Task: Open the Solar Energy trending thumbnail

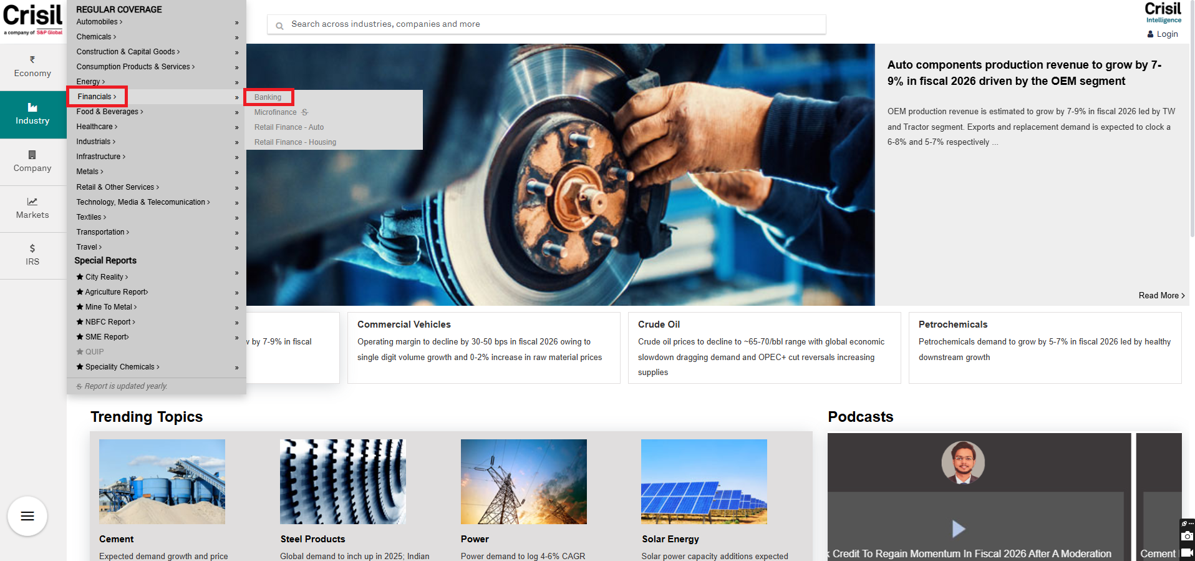Action: [x=704, y=481]
